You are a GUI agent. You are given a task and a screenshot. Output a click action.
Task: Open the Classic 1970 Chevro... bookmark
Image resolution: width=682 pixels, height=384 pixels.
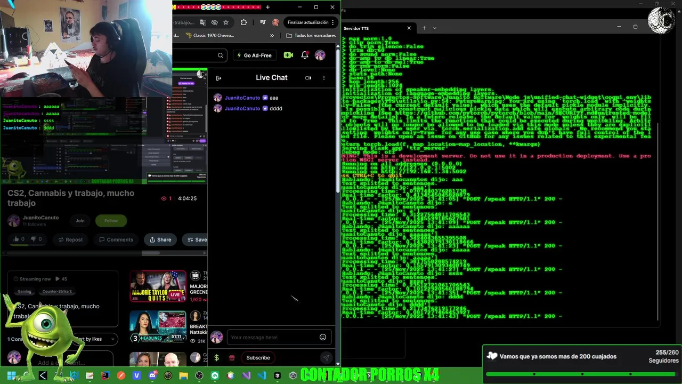point(209,36)
